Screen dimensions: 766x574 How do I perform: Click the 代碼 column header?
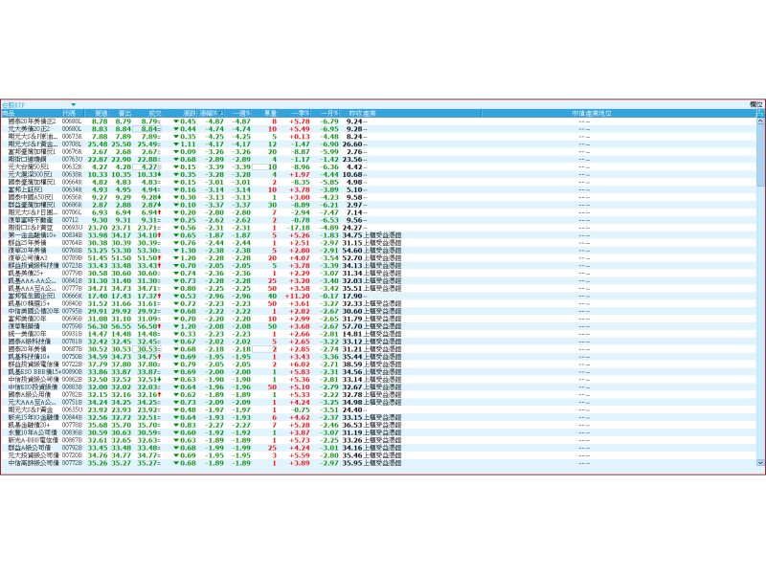tap(69, 113)
